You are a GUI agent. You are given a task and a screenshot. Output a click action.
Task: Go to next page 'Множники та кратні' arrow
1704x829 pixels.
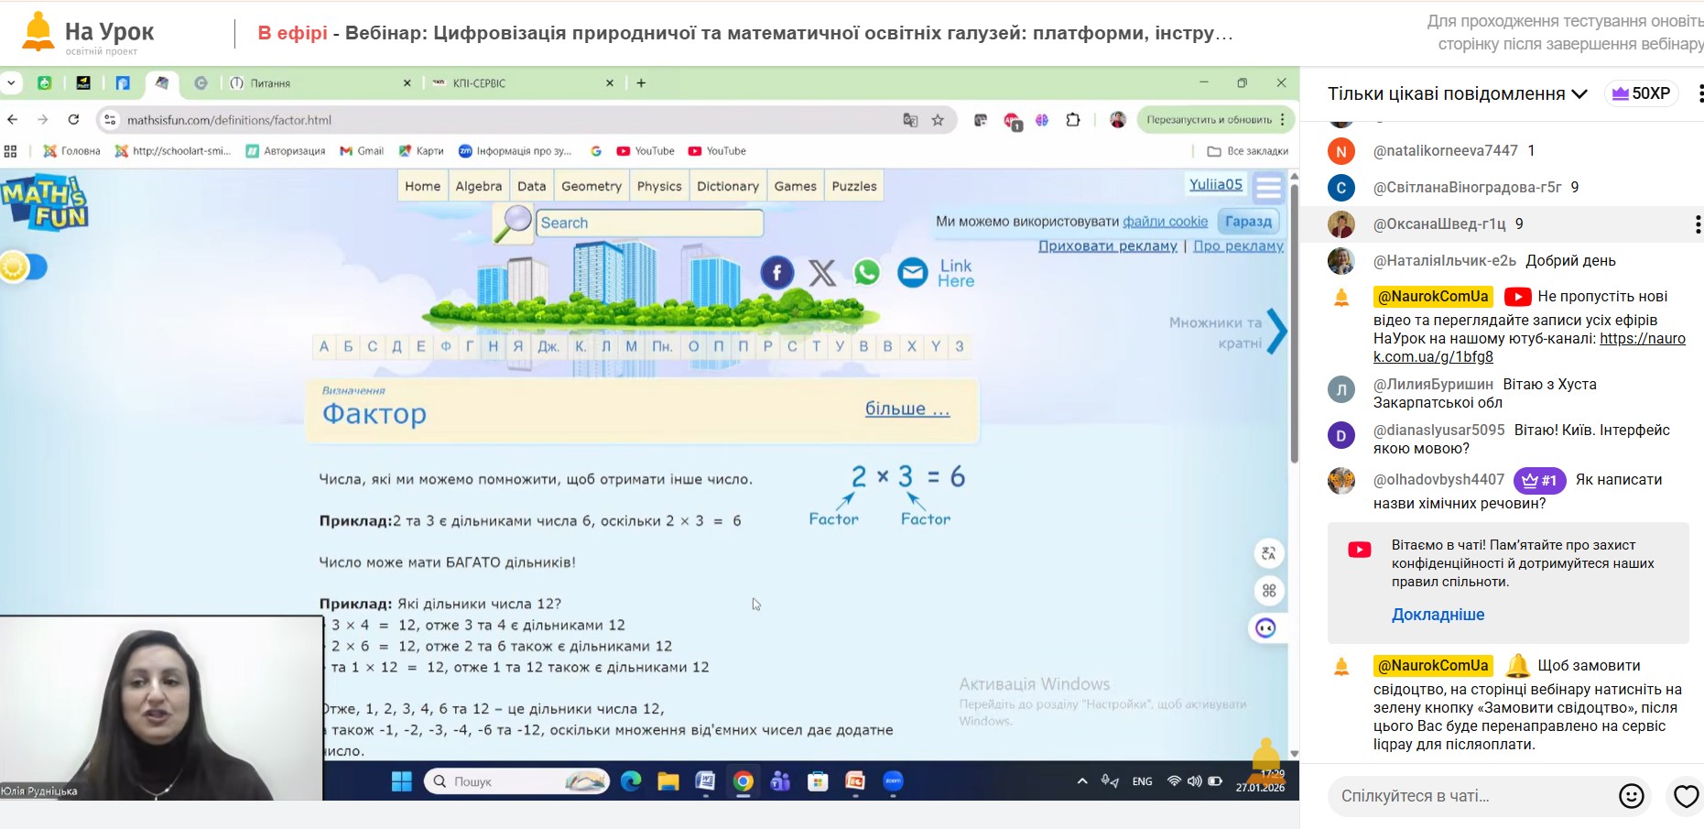point(1276,332)
